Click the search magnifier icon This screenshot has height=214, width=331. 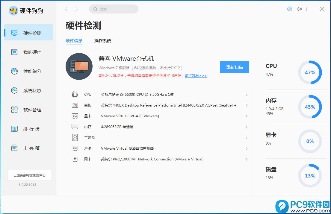(x=95, y=9)
